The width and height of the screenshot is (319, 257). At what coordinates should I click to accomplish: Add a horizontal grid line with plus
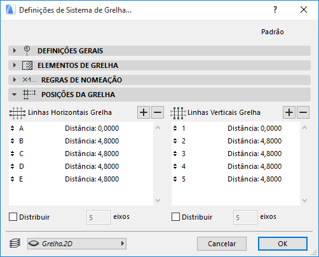(x=144, y=112)
